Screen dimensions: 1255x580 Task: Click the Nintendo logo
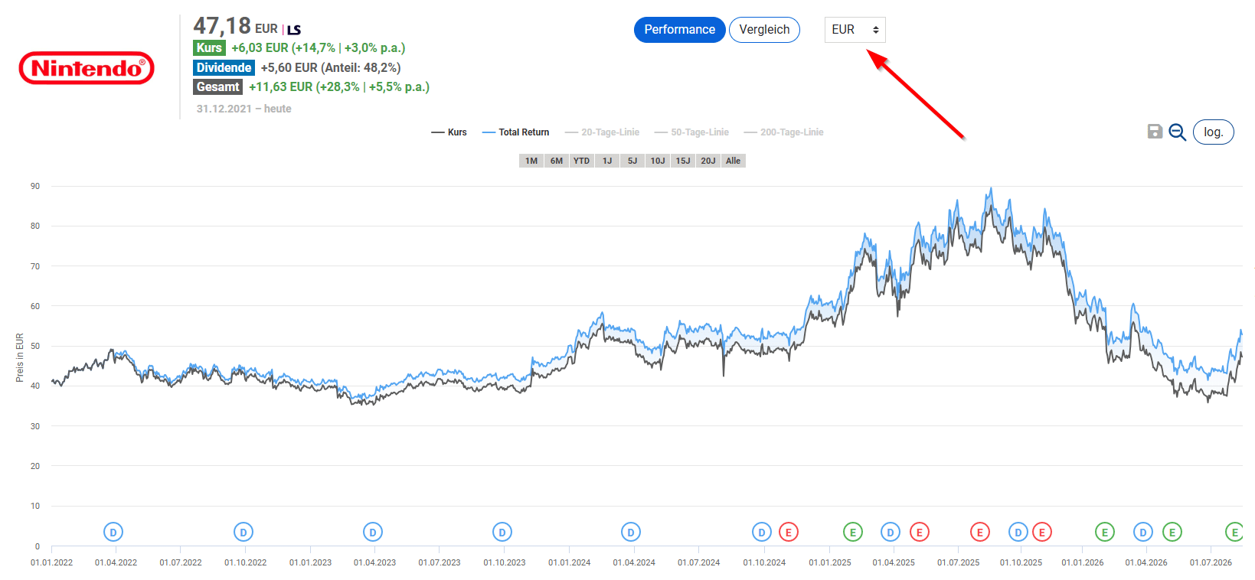pos(87,68)
